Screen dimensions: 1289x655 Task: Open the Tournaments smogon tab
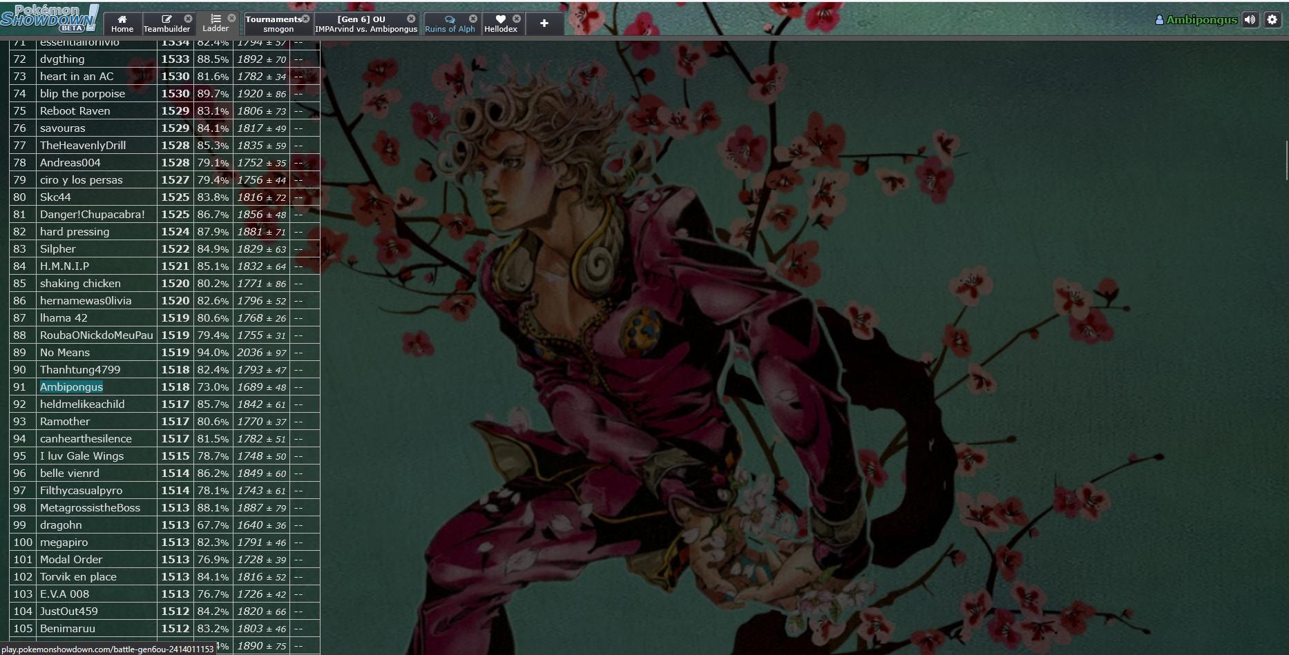[x=278, y=23]
